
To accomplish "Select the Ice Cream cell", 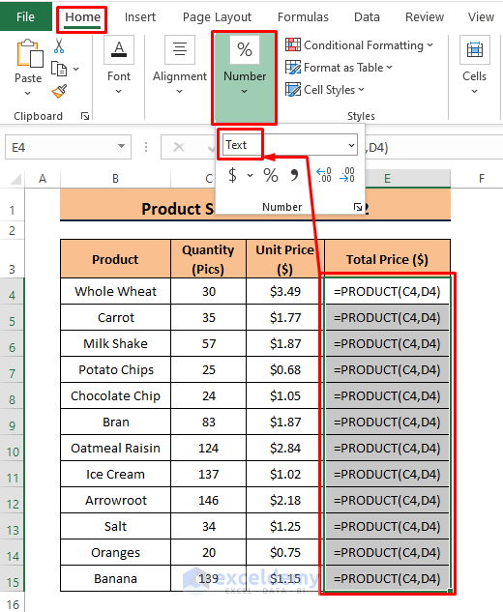I will (116, 474).
